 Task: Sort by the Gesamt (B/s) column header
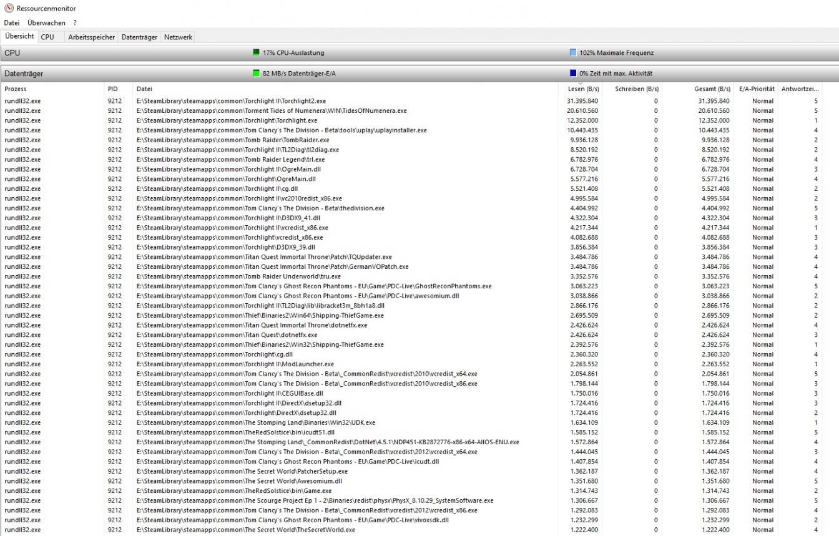(x=697, y=89)
